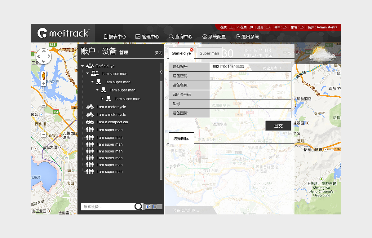Click the orange Street View pegman
This screenshot has width=372, height=238.
click(44, 76)
